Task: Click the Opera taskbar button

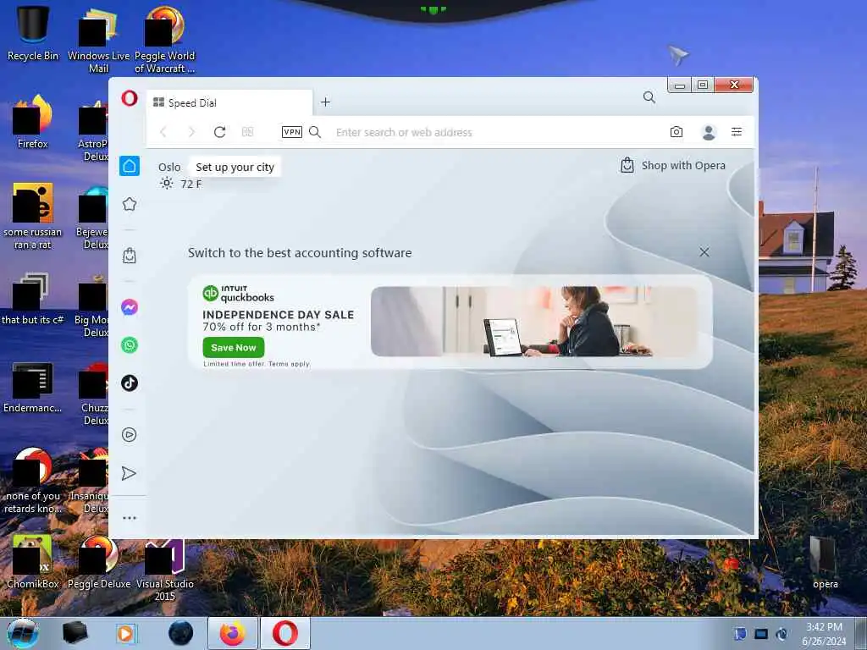Action: (284, 633)
